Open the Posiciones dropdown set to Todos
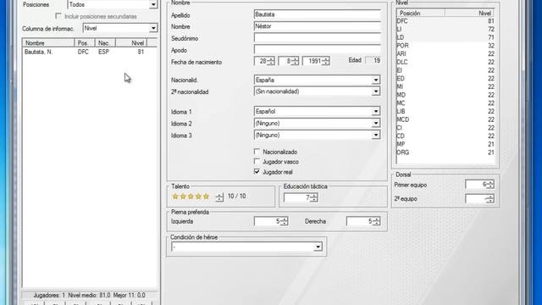Image resolution: width=542 pixels, height=305 pixels. click(113, 4)
